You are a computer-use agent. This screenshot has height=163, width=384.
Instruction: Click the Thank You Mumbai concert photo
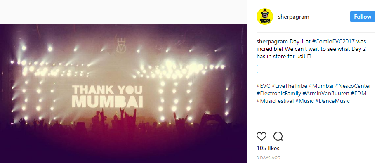click(x=123, y=93)
